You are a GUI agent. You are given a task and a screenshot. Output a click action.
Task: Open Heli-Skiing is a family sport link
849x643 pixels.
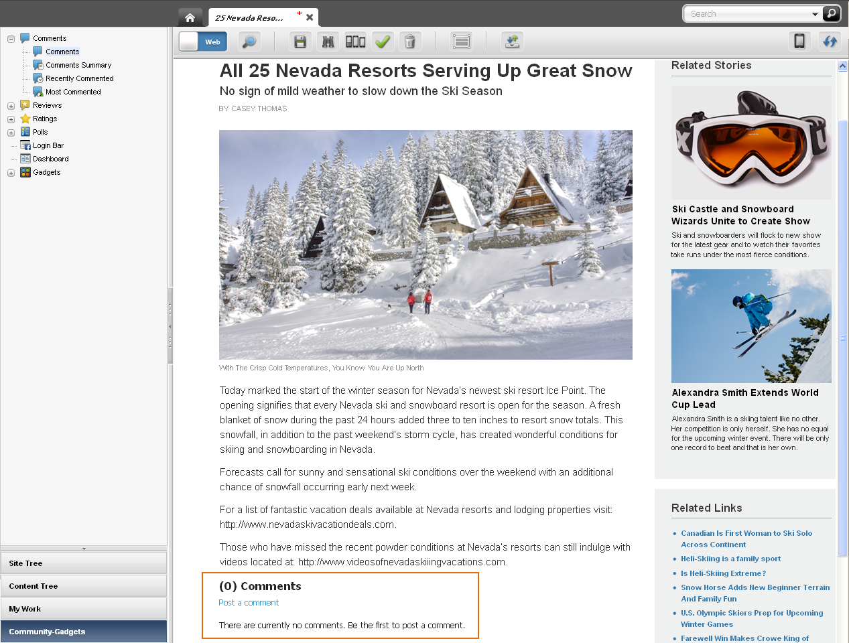[x=731, y=559]
